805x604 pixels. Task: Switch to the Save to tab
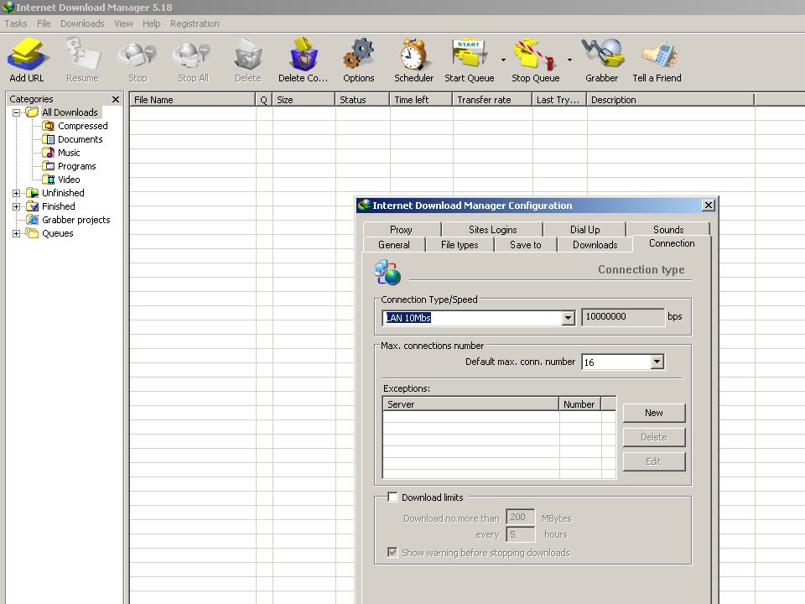click(x=525, y=245)
